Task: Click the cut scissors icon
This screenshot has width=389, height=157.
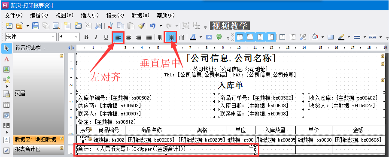Action: (x=110, y=26)
